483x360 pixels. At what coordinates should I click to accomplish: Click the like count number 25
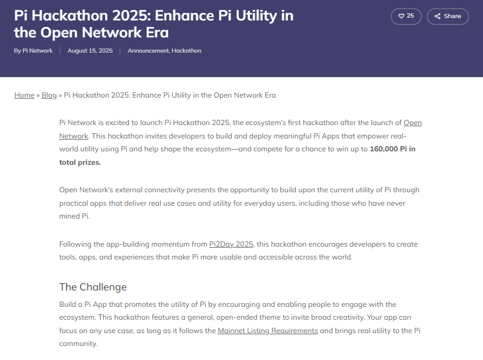pos(410,16)
